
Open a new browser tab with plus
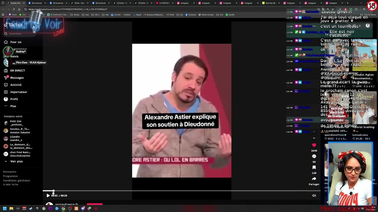click(348, 3)
